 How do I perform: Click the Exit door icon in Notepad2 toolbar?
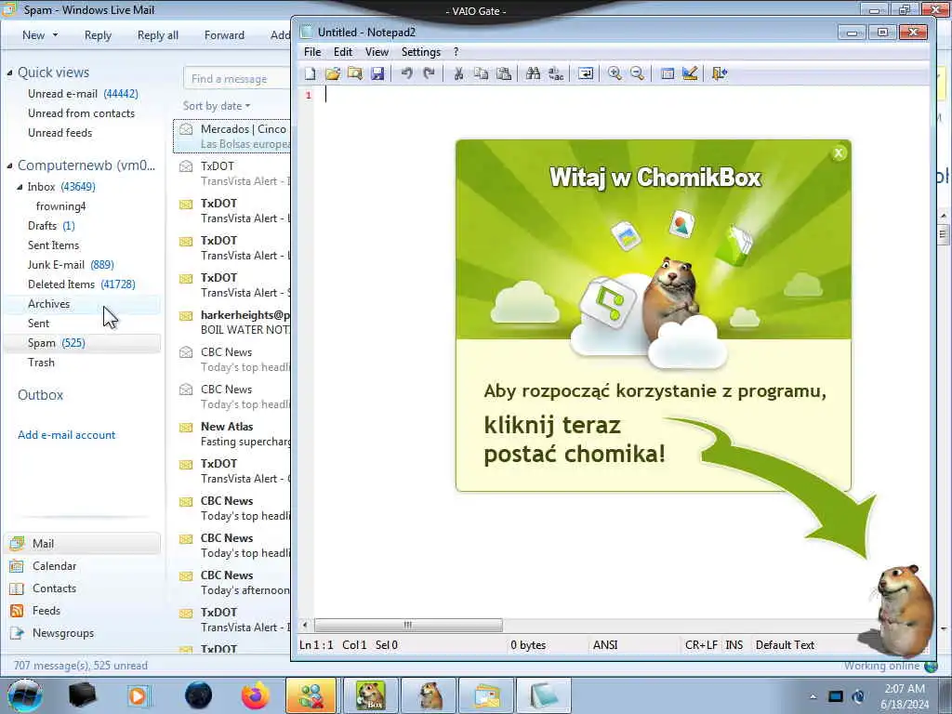720,73
